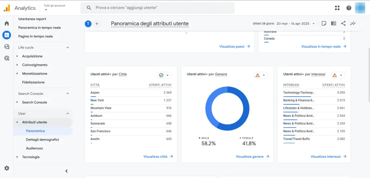The image size is (370, 178).
Task: Open the blurred account avatar
Action: tap(360, 8)
